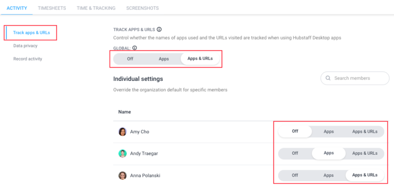Click Amy Cho's avatar

coord(123,132)
